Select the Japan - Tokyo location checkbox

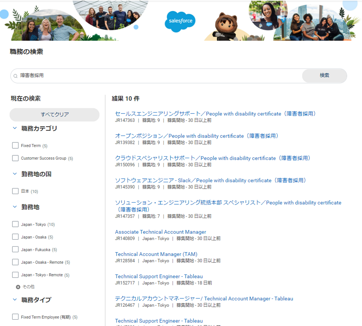coord(15,224)
